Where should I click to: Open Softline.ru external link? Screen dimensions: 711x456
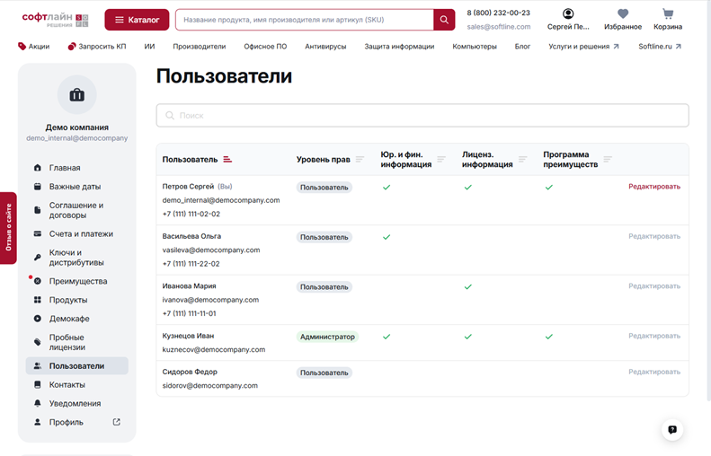[660, 46]
